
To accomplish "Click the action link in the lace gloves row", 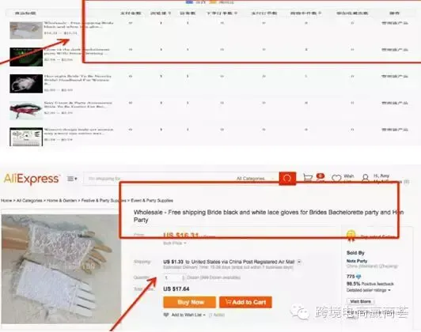I will click(x=395, y=24).
